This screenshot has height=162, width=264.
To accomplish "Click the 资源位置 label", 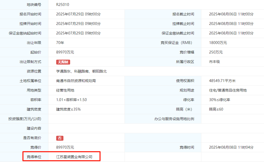I will point(34,71).
